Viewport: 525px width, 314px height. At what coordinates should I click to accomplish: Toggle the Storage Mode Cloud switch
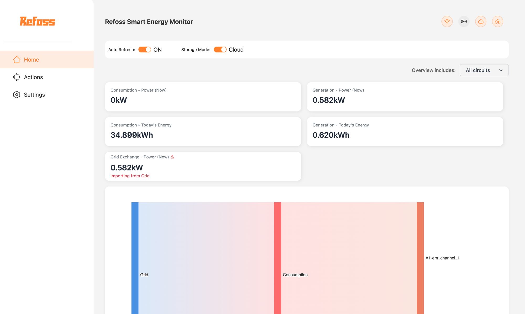(x=220, y=50)
